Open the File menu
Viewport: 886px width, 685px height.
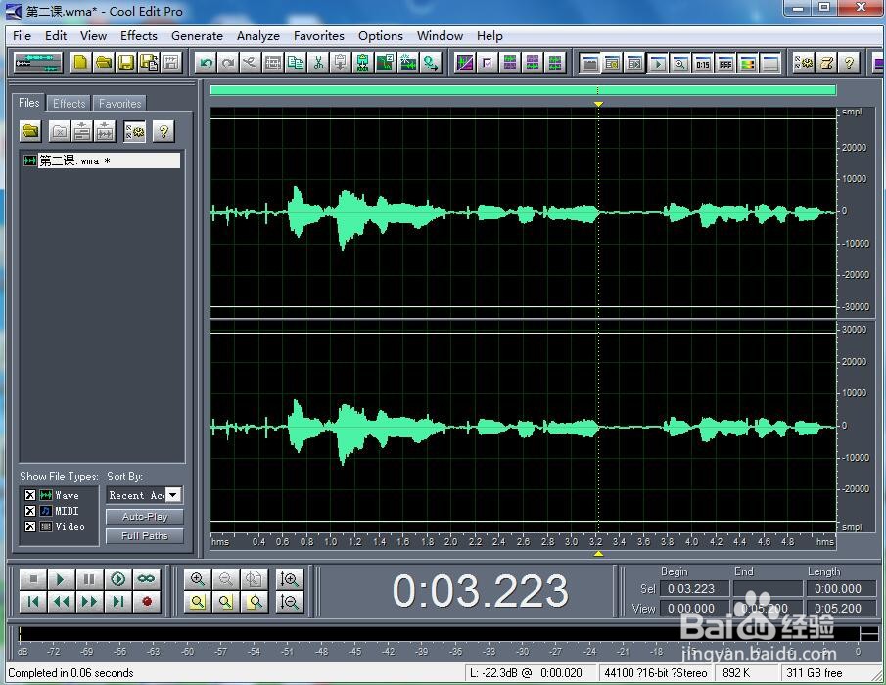tap(23, 36)
